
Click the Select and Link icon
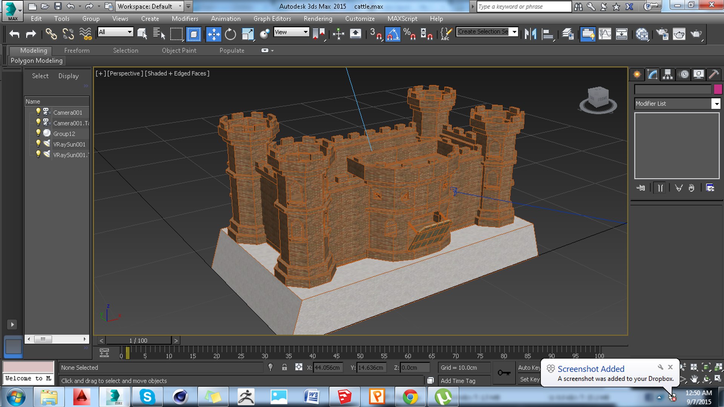pos(51,34)
